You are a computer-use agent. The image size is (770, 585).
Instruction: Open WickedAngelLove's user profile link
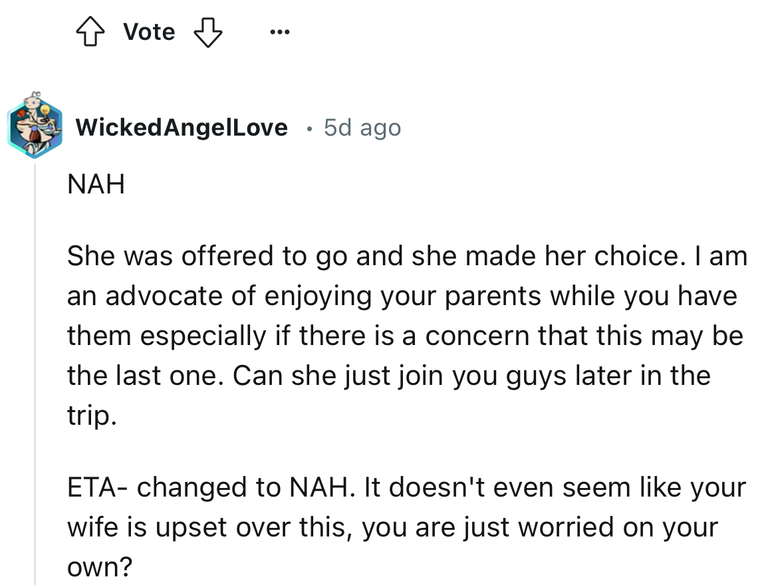[x=182, y=127]
